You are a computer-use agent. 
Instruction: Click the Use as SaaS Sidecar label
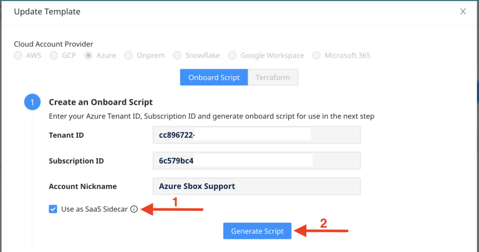coord(94,210)
